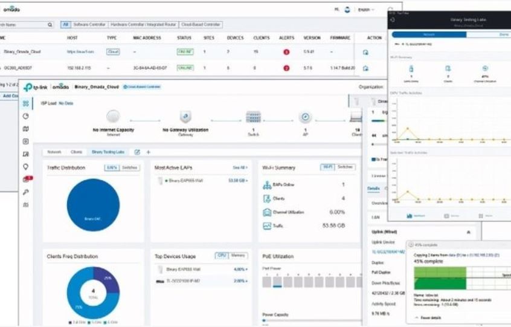Click 25% segment of Clients Freq donut
The width and height of the screenshot is (511, 327).
pyautogui.click(x=109, y=278)
